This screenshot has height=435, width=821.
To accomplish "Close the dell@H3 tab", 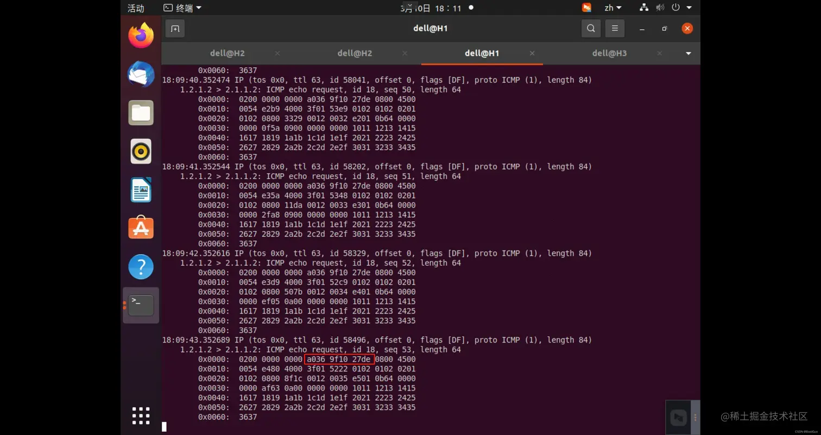I will (x=660, y=53).
